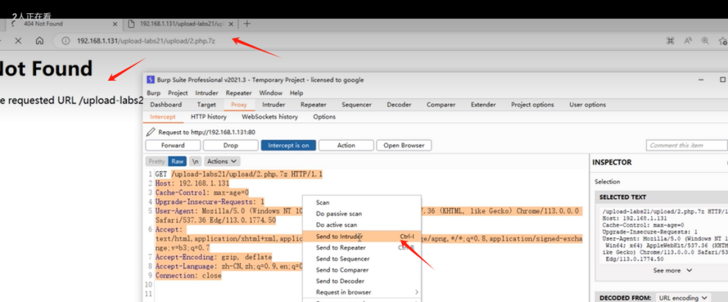Select Send to Sequencer in context menu
728x302 pixels.
(362, 259)
